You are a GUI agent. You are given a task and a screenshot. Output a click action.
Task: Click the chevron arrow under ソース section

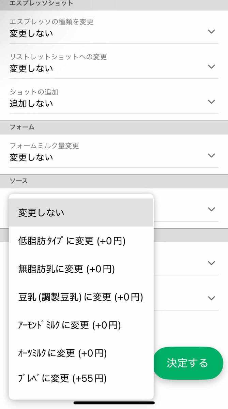(212, 209)
